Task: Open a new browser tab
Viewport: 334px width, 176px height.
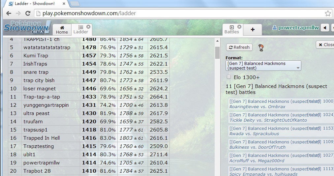Action: point(75,4)
